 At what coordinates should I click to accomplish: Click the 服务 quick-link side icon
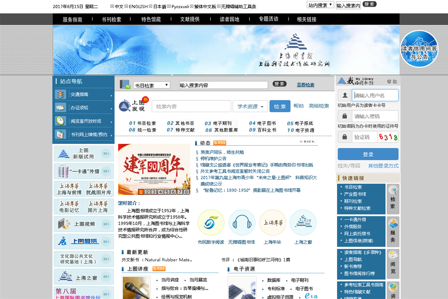[x=393, y=232]
